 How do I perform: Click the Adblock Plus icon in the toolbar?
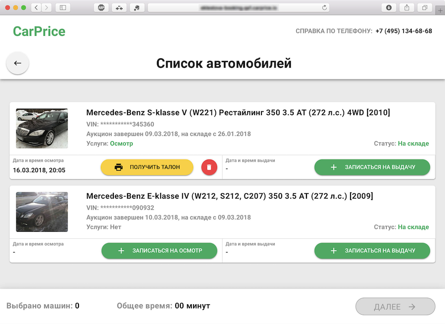point(101,7)
